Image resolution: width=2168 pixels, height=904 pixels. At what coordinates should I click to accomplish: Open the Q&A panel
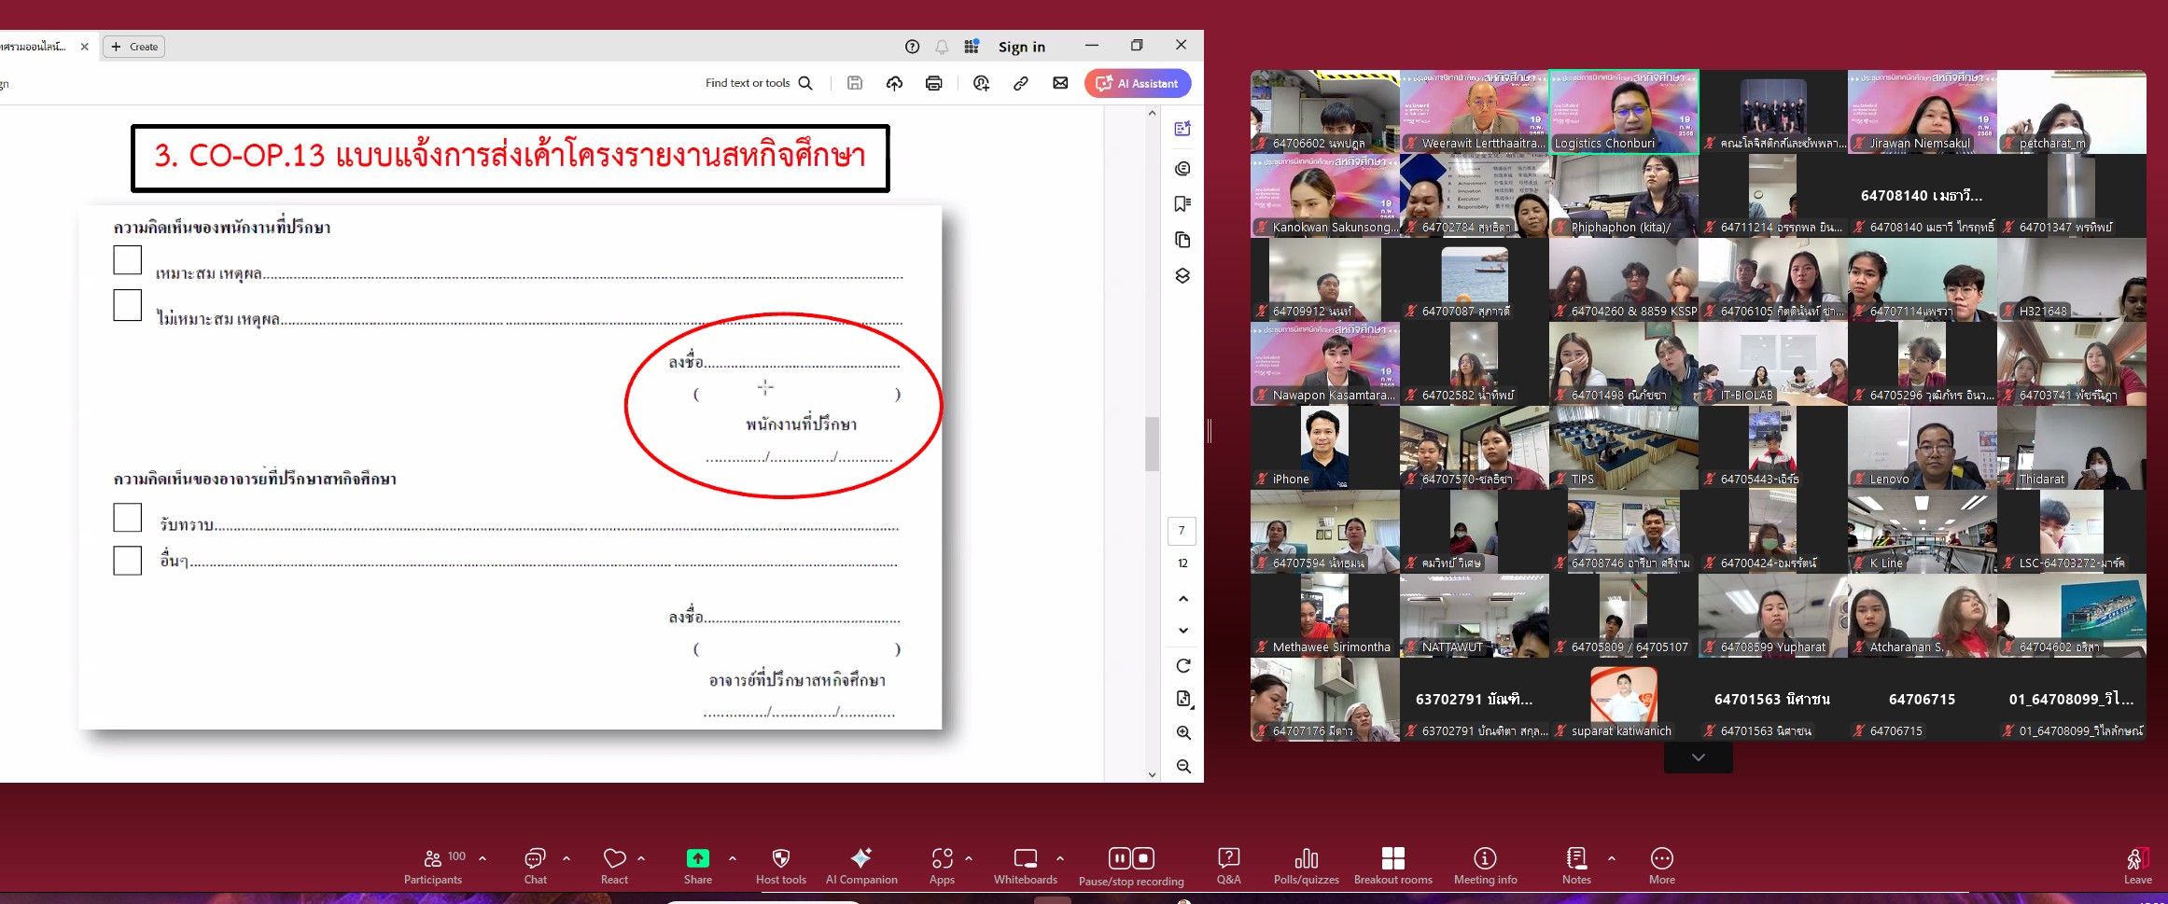pos(1229,866)
